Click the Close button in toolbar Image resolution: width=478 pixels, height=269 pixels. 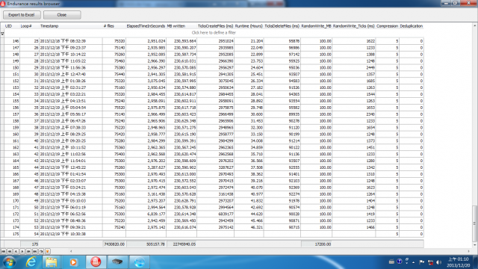[x=62, y=15]
